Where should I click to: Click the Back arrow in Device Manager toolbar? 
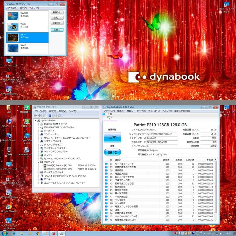[35, 116]
